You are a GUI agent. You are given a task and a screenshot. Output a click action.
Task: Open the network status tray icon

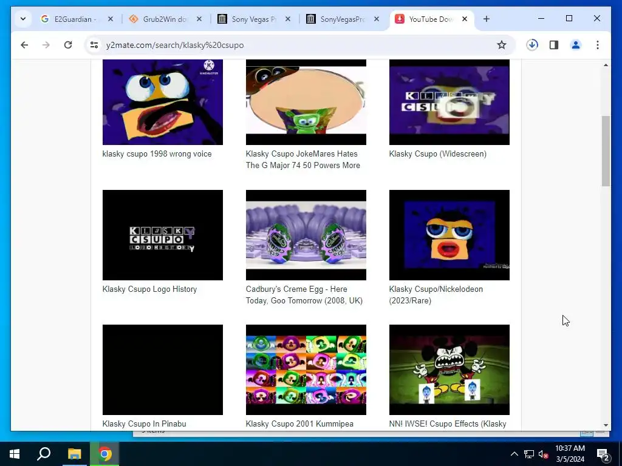[529, 454]
